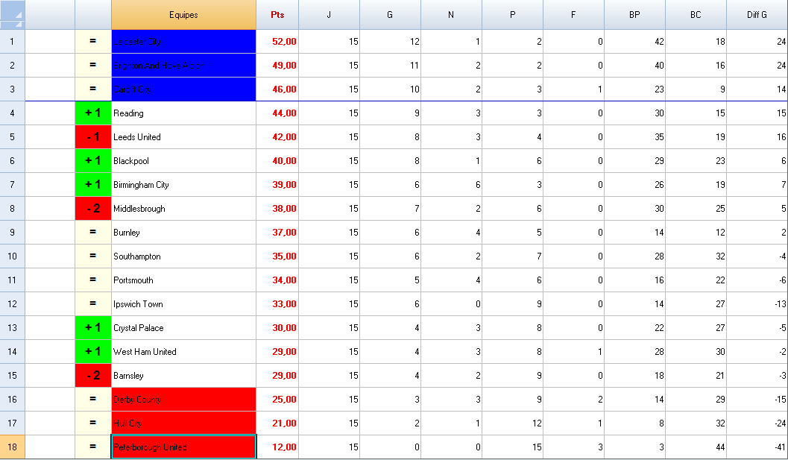Screen dimensions: 788x460
Task: Click Blackpool's green +1 movement indicator
Action: pos(93,161)
